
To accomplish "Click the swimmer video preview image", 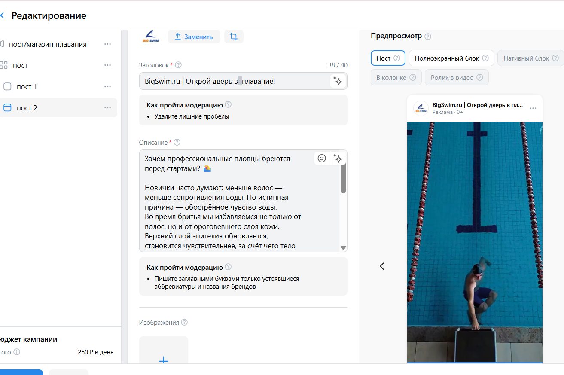I will (475, 243).
